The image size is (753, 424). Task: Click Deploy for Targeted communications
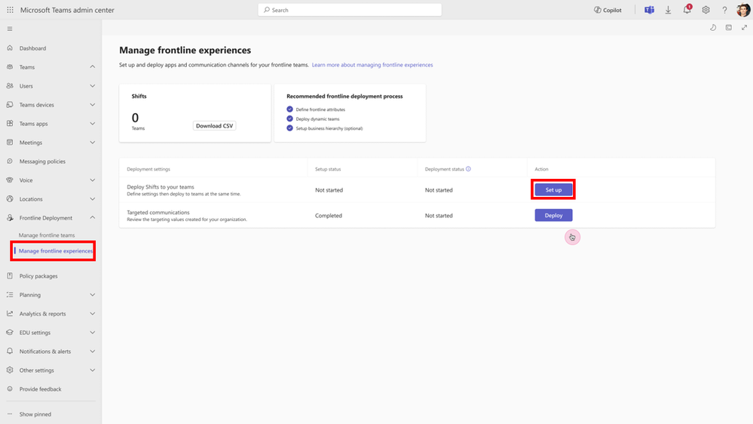pyautogui.click(x=553, y=215)
